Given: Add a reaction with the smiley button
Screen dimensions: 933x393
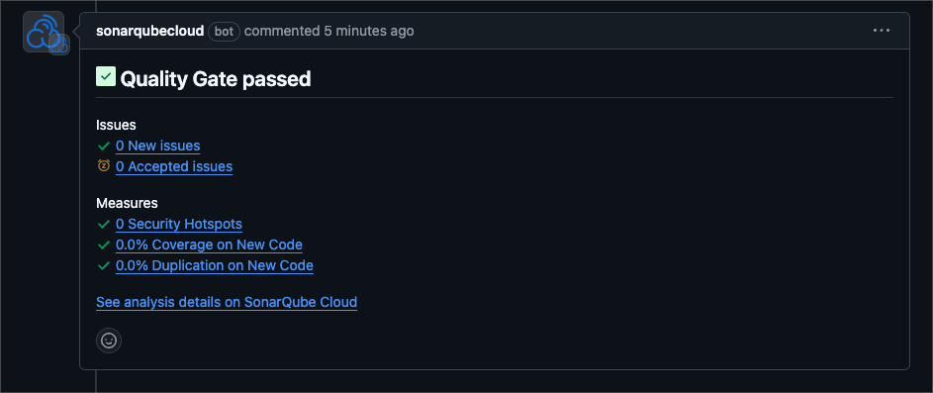Looking at the screenshot, I should point(109,341).
